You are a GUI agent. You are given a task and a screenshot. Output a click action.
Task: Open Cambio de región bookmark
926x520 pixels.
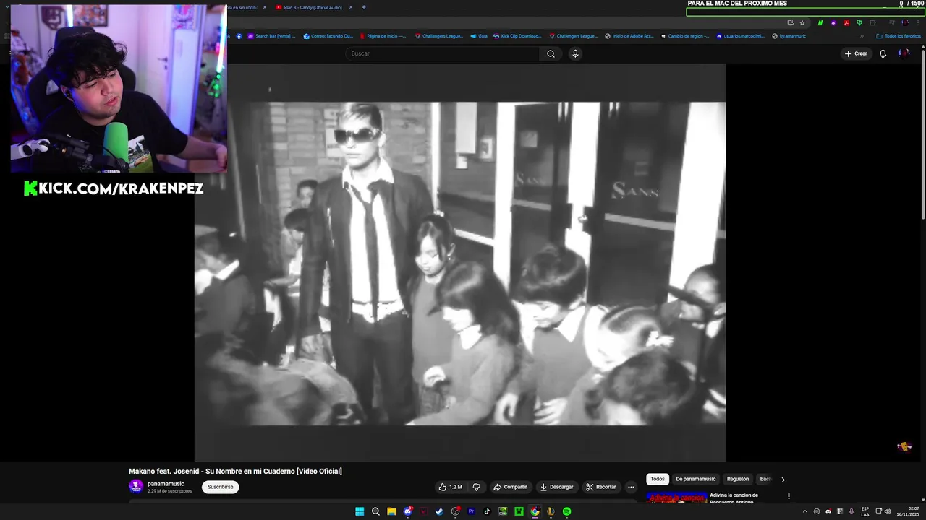coord(684,36)
